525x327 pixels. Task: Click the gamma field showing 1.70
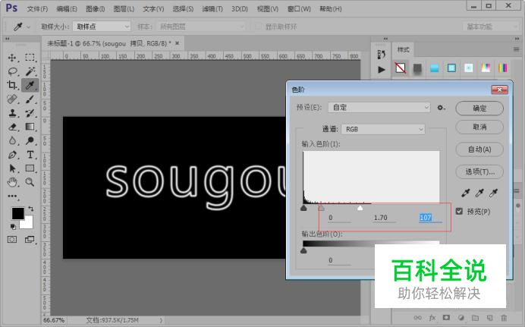(x=385, y=218)
